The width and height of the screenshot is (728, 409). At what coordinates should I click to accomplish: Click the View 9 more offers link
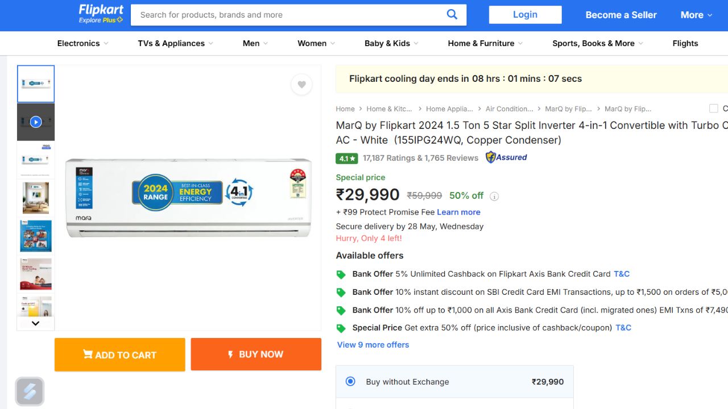(373, 345)
